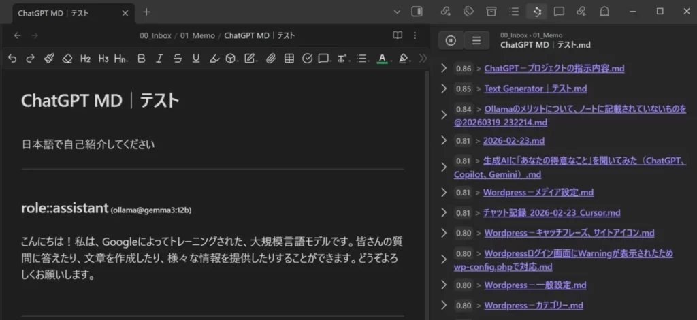The width and height of the screenshot is (697, 320).
Task: Expand the チャット記録_2026-02-23_Cursor.md result
Action: pos(443,212)
